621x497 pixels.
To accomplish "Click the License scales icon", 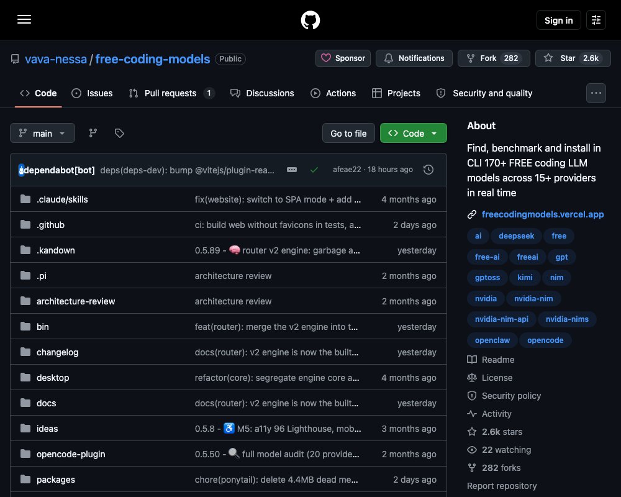I will (472, 378).
